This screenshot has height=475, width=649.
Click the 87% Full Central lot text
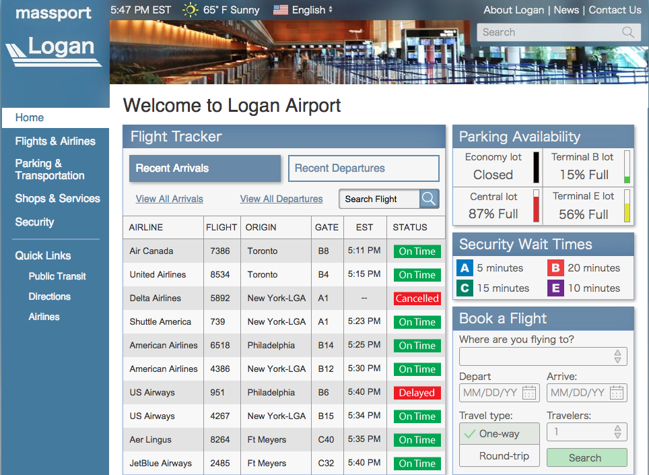point(493,214)
